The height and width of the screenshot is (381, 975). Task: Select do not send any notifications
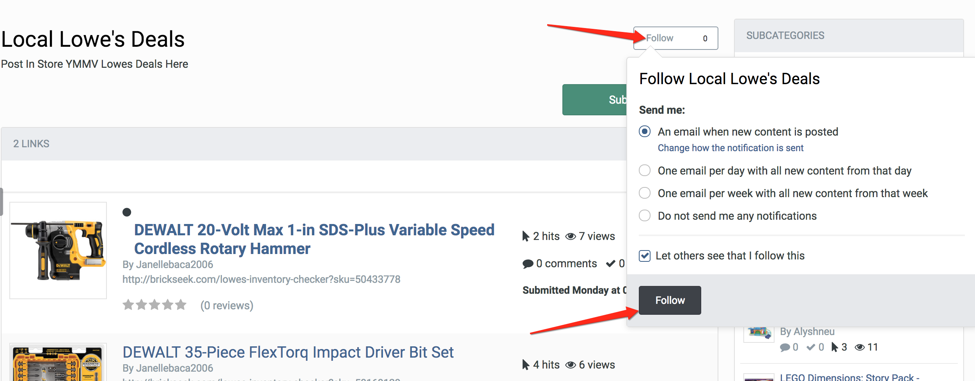[x=645, y=216]
